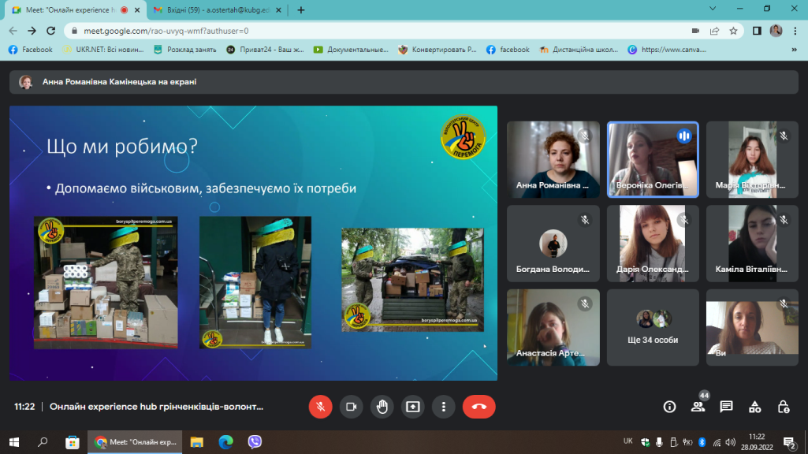Open Розклад занять bookmark

tap(185, 50)
